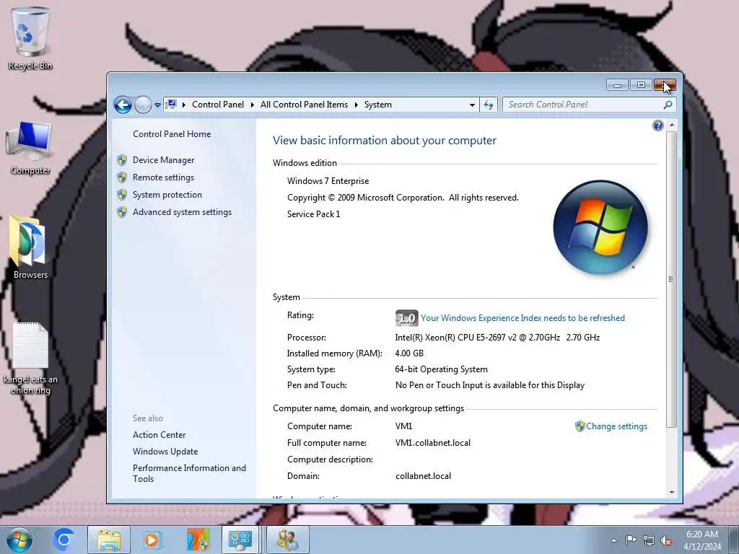Screen dimensions: 739x554
Task: Open the users and keys taskbar icon
Action: coord(288,540)
